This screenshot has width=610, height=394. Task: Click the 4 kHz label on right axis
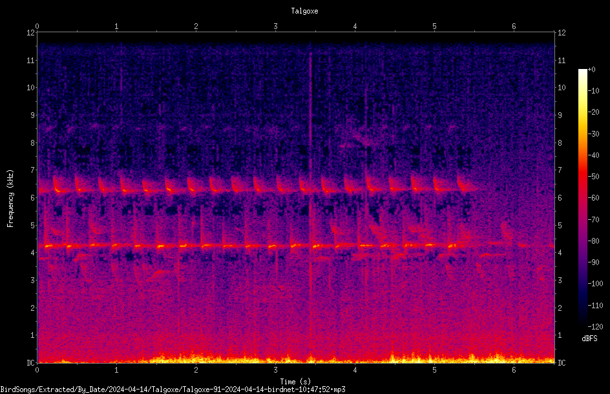(x=560, y=253)
